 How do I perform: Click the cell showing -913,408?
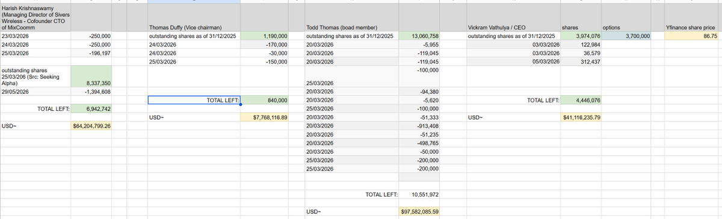420,125
